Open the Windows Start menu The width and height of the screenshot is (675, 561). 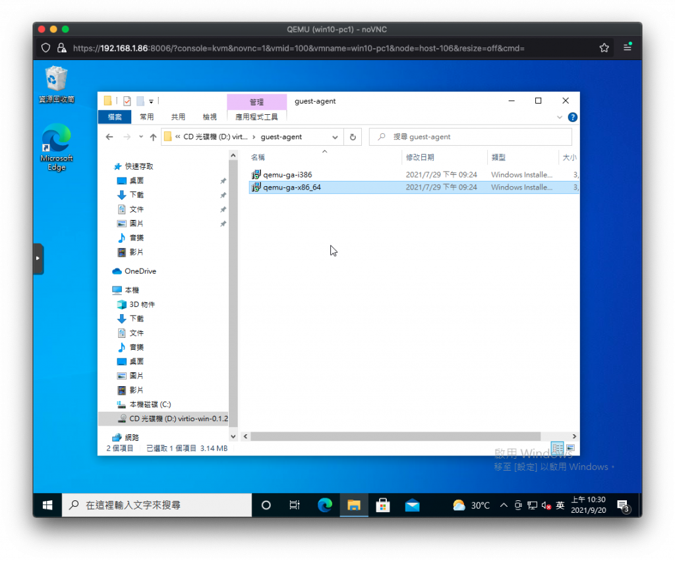(47, 505)
